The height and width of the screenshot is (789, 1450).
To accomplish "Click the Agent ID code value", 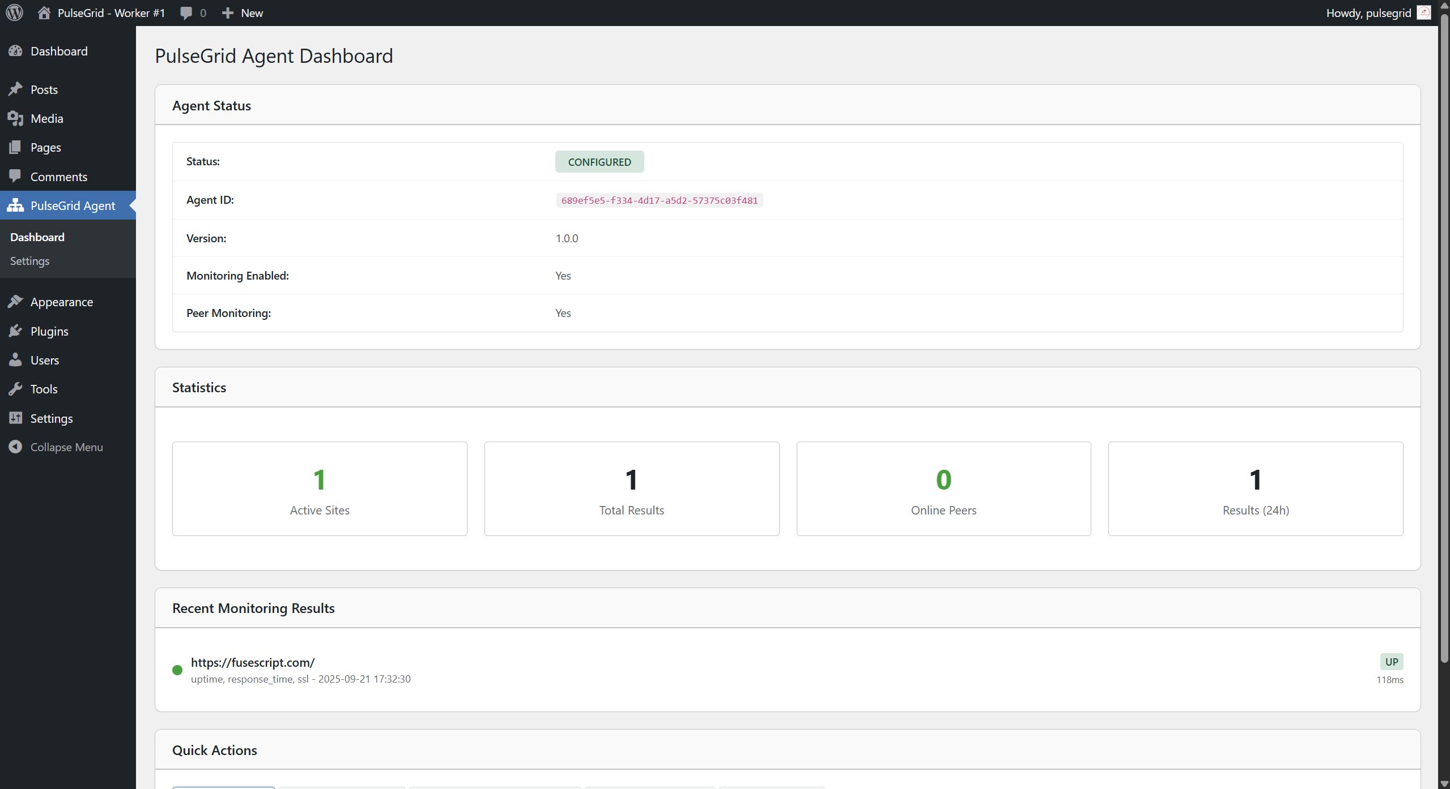I will click(659, 200).
